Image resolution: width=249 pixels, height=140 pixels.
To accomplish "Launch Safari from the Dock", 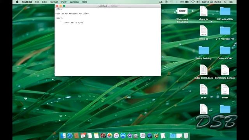I will coord(70,136).
